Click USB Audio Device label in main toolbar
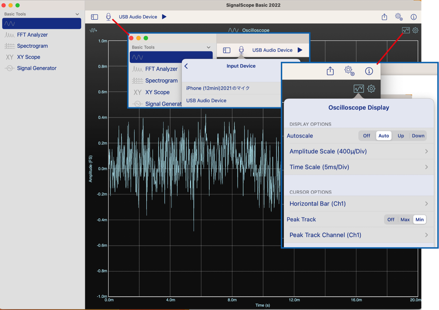 click(x=138, y=17)
